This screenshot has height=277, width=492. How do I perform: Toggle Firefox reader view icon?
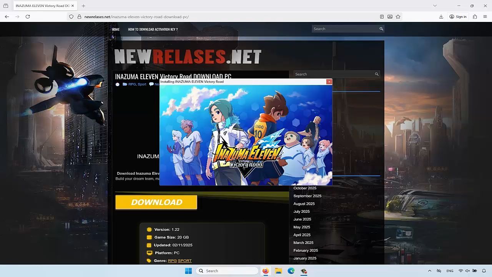click(x=382, y=17)
